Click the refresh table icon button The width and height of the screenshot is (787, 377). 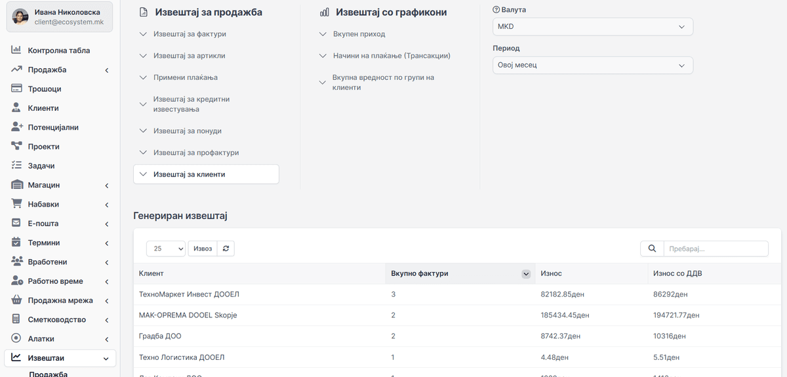coord(226,248)
